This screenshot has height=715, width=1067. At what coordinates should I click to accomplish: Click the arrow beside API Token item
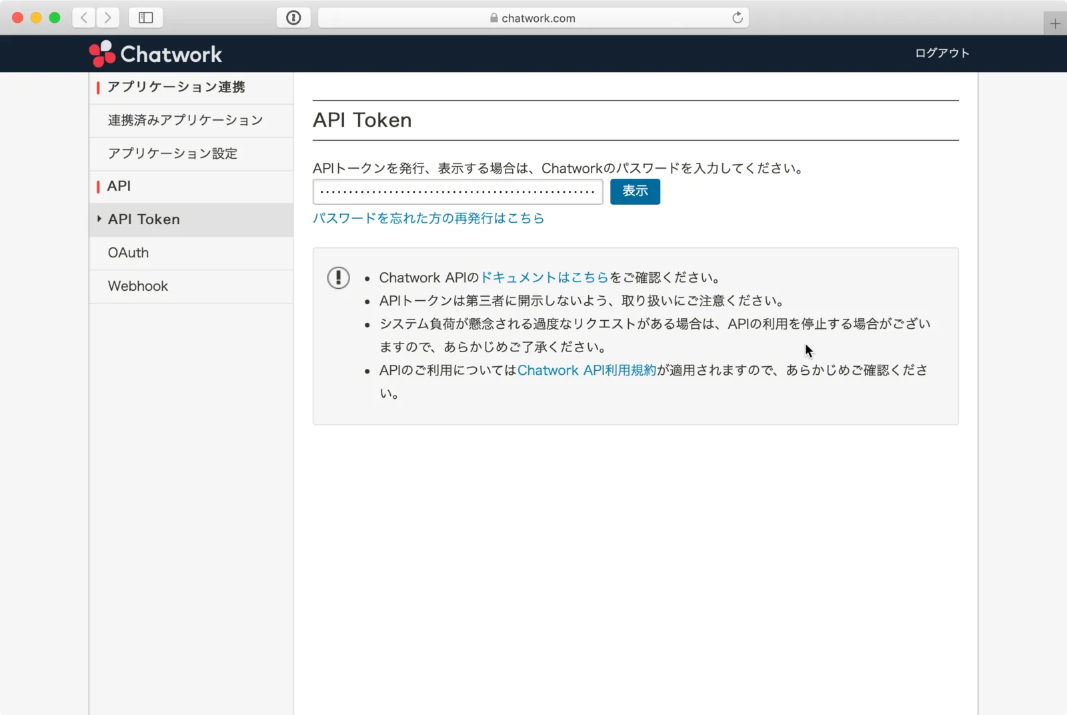pyautogui.click(x=99, y=219)
